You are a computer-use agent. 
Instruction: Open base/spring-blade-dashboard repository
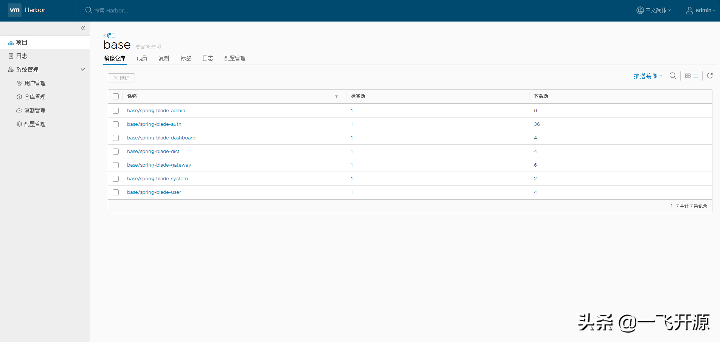coord(161,138)
